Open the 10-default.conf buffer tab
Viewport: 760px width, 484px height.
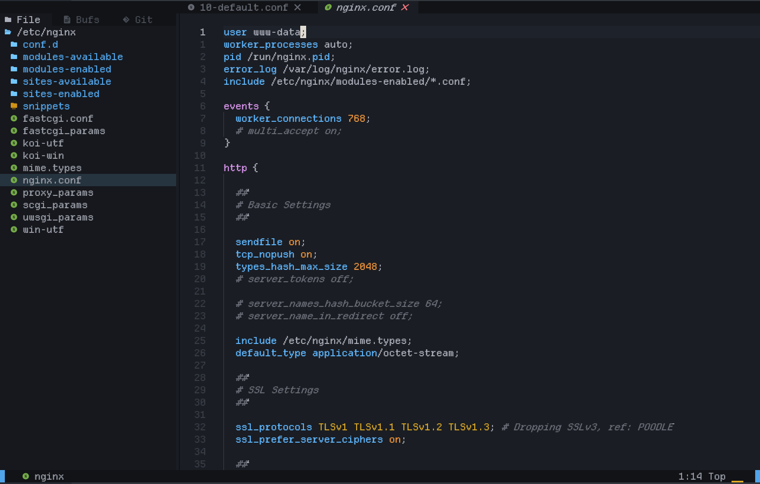coord(244,8)
